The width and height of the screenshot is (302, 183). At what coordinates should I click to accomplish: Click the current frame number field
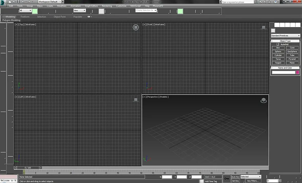(273, 181)
